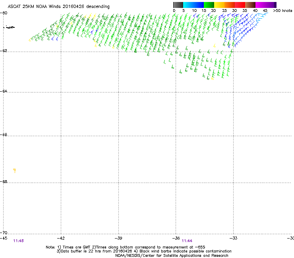Click the brown 35-40 knots legend color

[250, 5]
